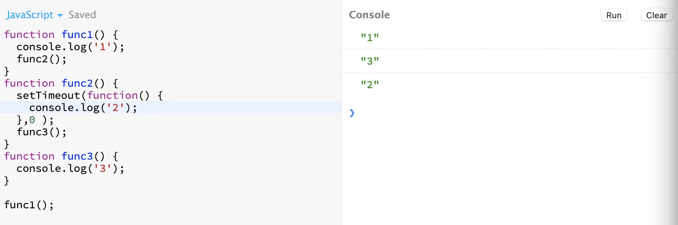Run the code with Run button
Screen dimensions: 678x225
click(614, 15)
